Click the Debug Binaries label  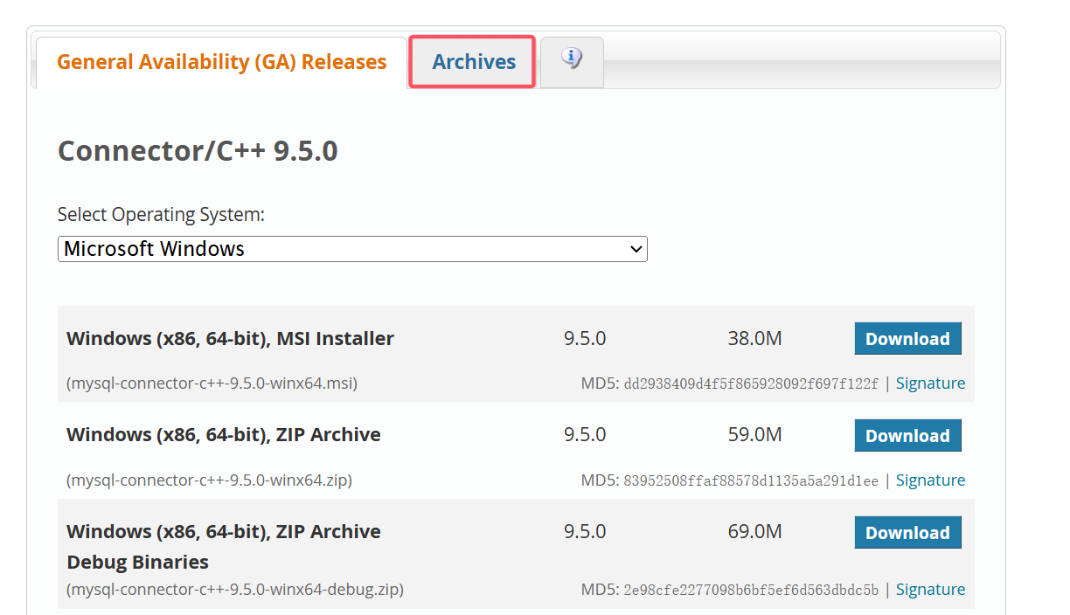coord(137,562)
